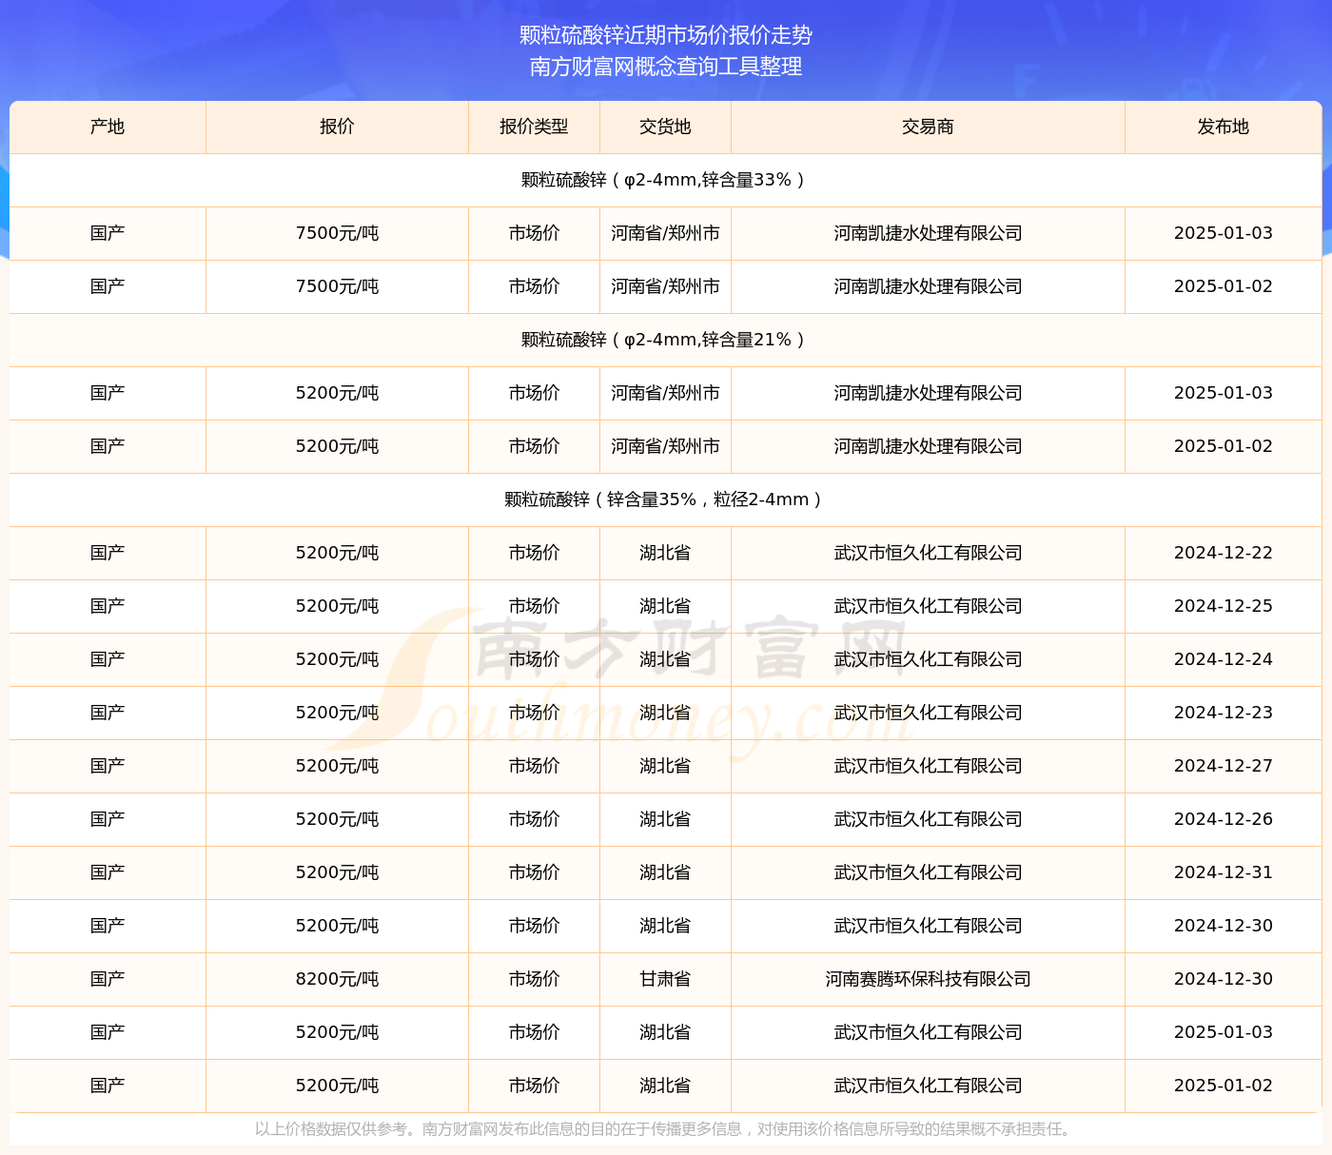The width and height of the screenshot is (1332, 1155).
Task: Click 武汉市恒久化工有限公司 in the 2024-12-26 row
Action: click(928, 819)
